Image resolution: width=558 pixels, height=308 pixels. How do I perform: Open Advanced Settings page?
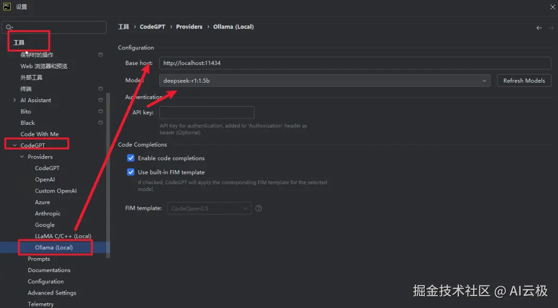tap(52, 293)
